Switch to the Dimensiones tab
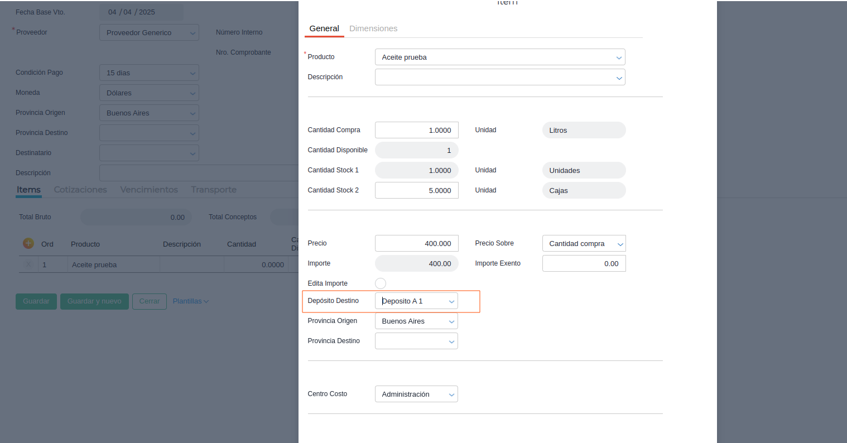The width and height of the screenshot is (847, 443). 373,28
